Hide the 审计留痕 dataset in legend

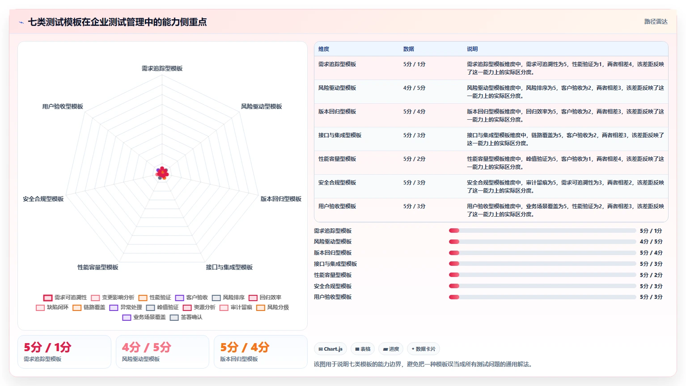pyautogui.click(x=236, y=307)
